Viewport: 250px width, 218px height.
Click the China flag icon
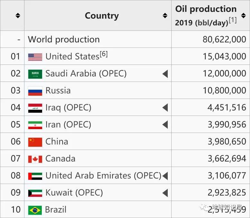[x=35, y=142]
